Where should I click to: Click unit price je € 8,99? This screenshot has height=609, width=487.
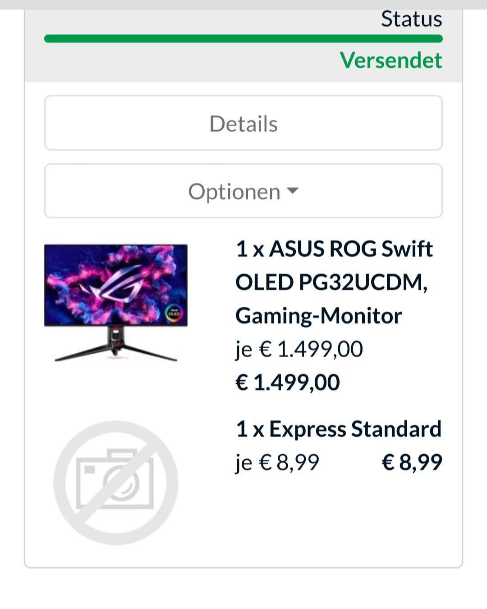tap(278, 462)
